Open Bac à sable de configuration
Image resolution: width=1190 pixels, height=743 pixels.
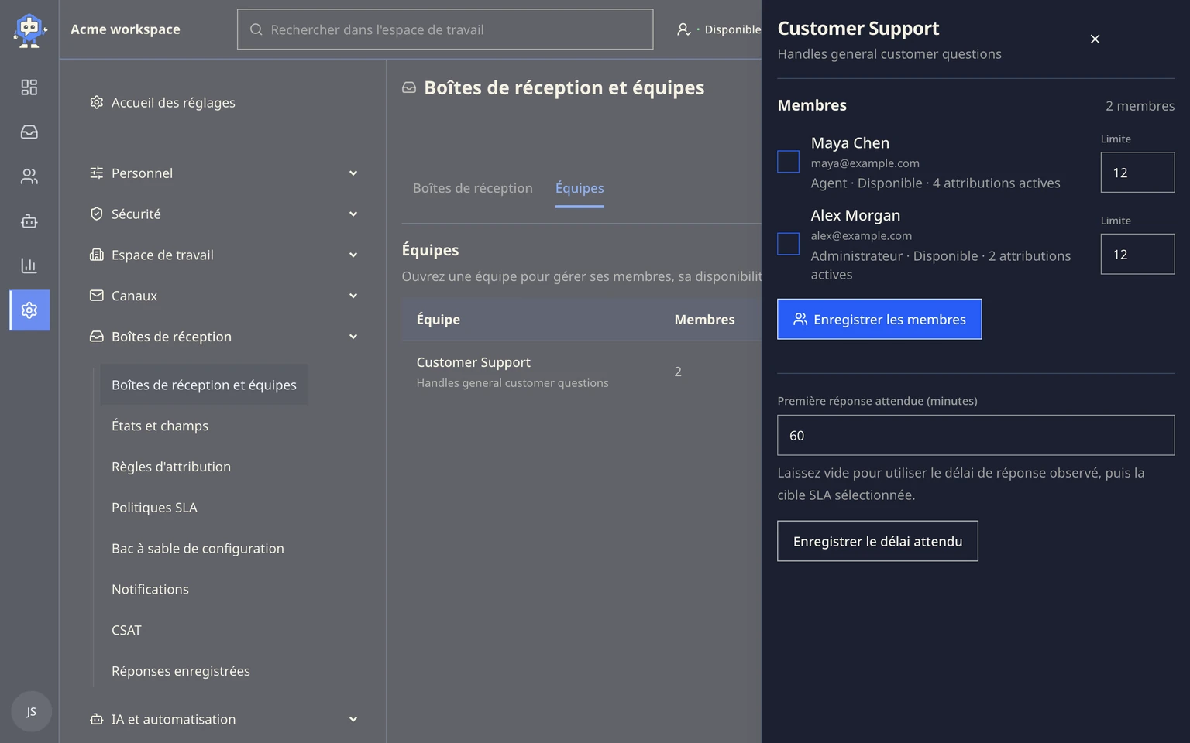coord(198,549)
